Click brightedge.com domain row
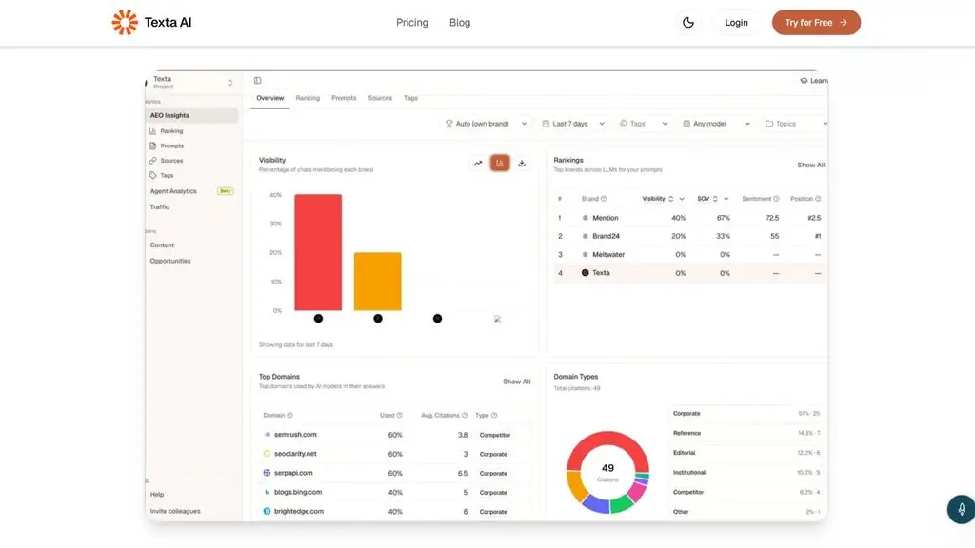 (x=395, y=511)
